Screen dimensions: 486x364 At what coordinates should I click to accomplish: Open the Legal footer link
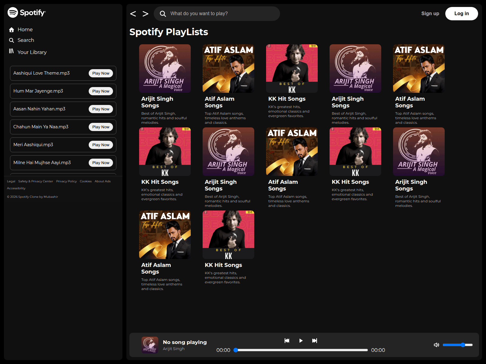point(11,181)
